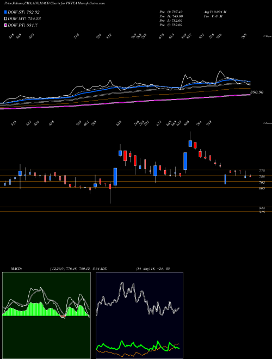Click the magenta DOW PT legend swatch
The width and height of the screenshot is (272, 359).
(x=5, y=25)
